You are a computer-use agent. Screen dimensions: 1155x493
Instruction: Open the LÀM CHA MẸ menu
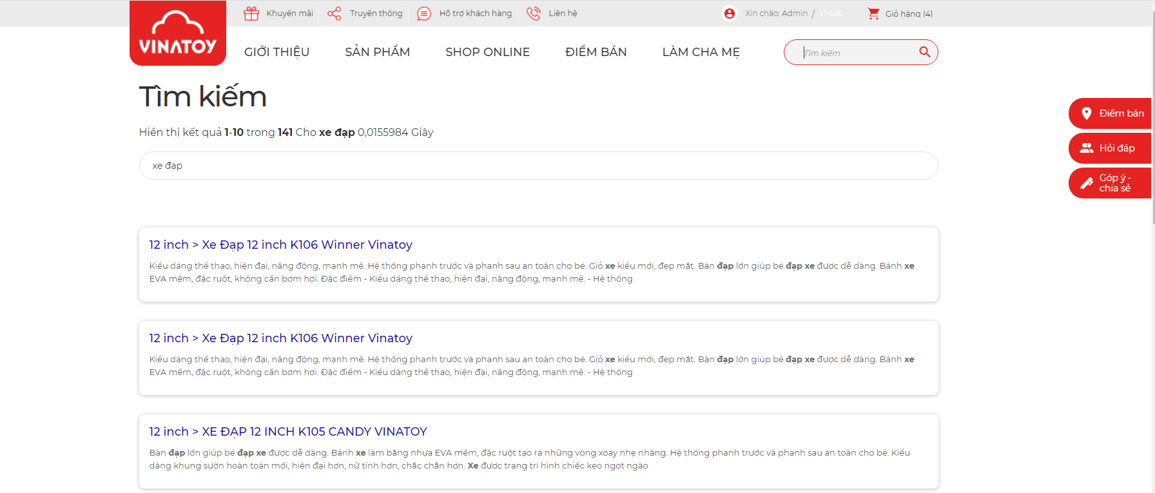pos(701,52)
